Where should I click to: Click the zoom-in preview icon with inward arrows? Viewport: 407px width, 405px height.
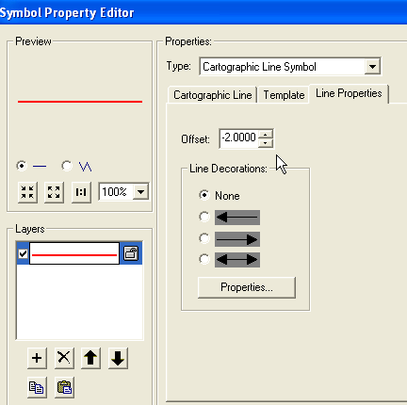(27, 192)
